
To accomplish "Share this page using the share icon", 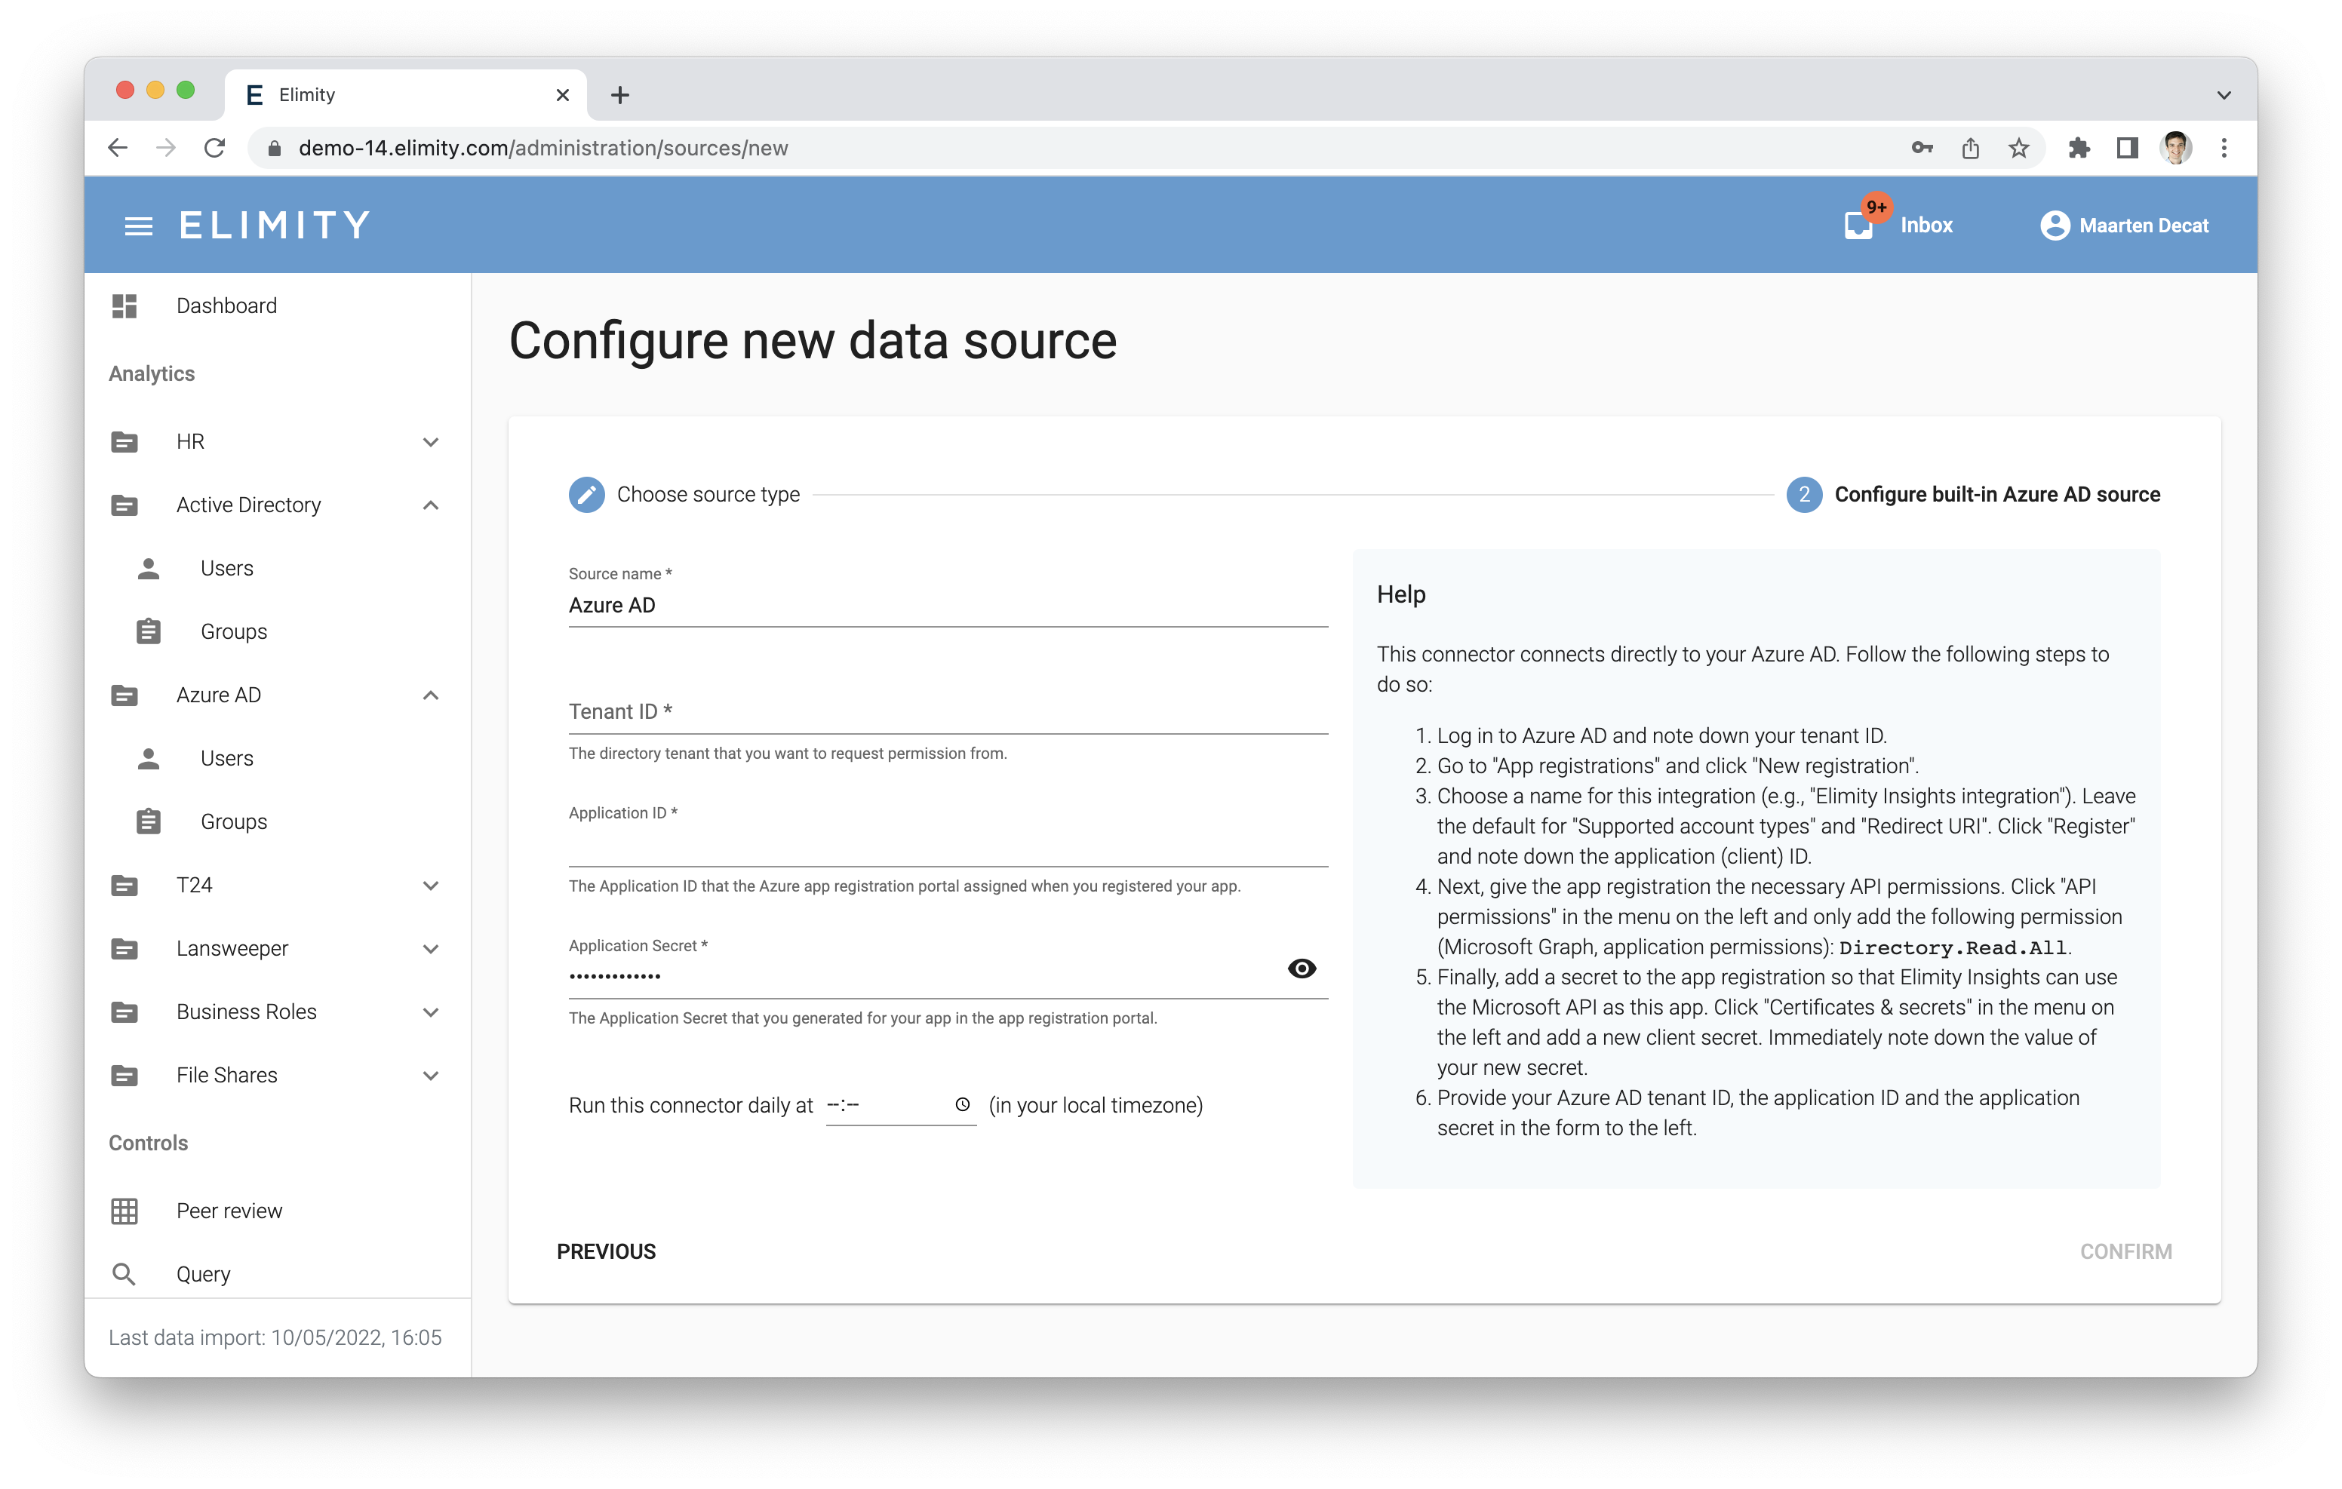I will [1971, 148].
